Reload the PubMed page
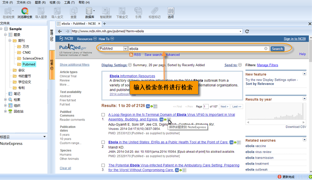312x180 pixels. (247, 31)
